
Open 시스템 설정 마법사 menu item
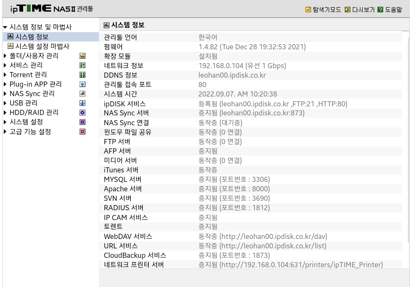(x=42, y=46)
